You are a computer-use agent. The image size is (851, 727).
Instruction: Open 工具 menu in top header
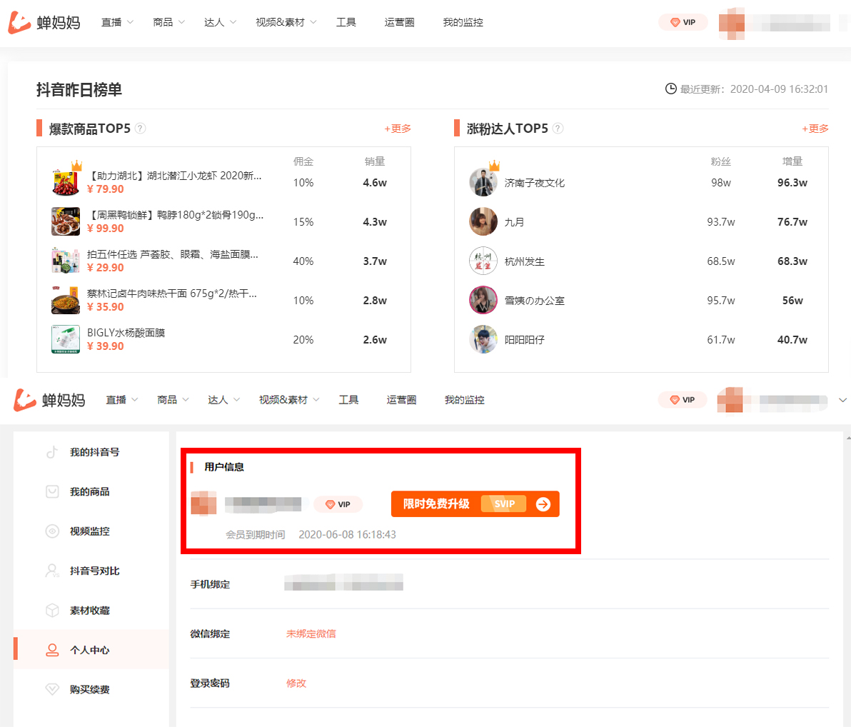point(346,22)
